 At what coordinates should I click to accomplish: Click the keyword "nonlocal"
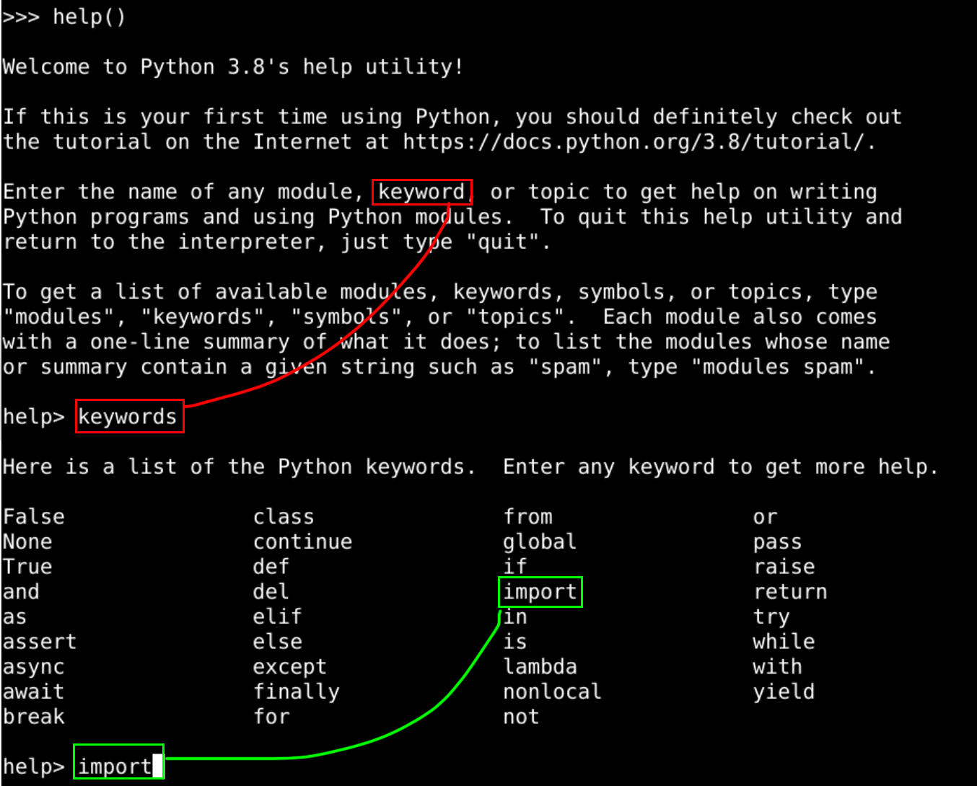coord(553,692)
